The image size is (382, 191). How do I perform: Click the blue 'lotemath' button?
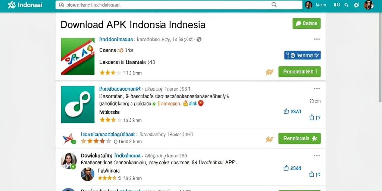(x=302, y=55)
